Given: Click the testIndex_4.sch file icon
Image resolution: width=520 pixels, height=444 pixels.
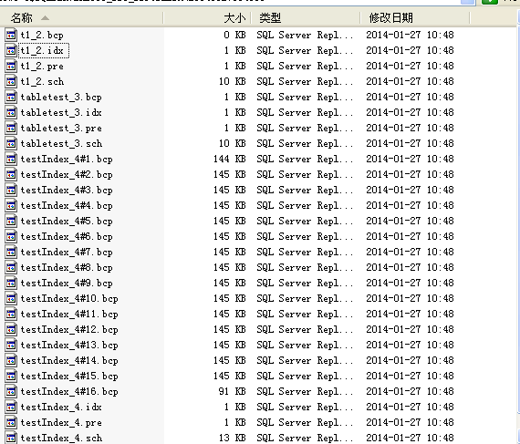Looking at the screenshot, I should point(11,438).
